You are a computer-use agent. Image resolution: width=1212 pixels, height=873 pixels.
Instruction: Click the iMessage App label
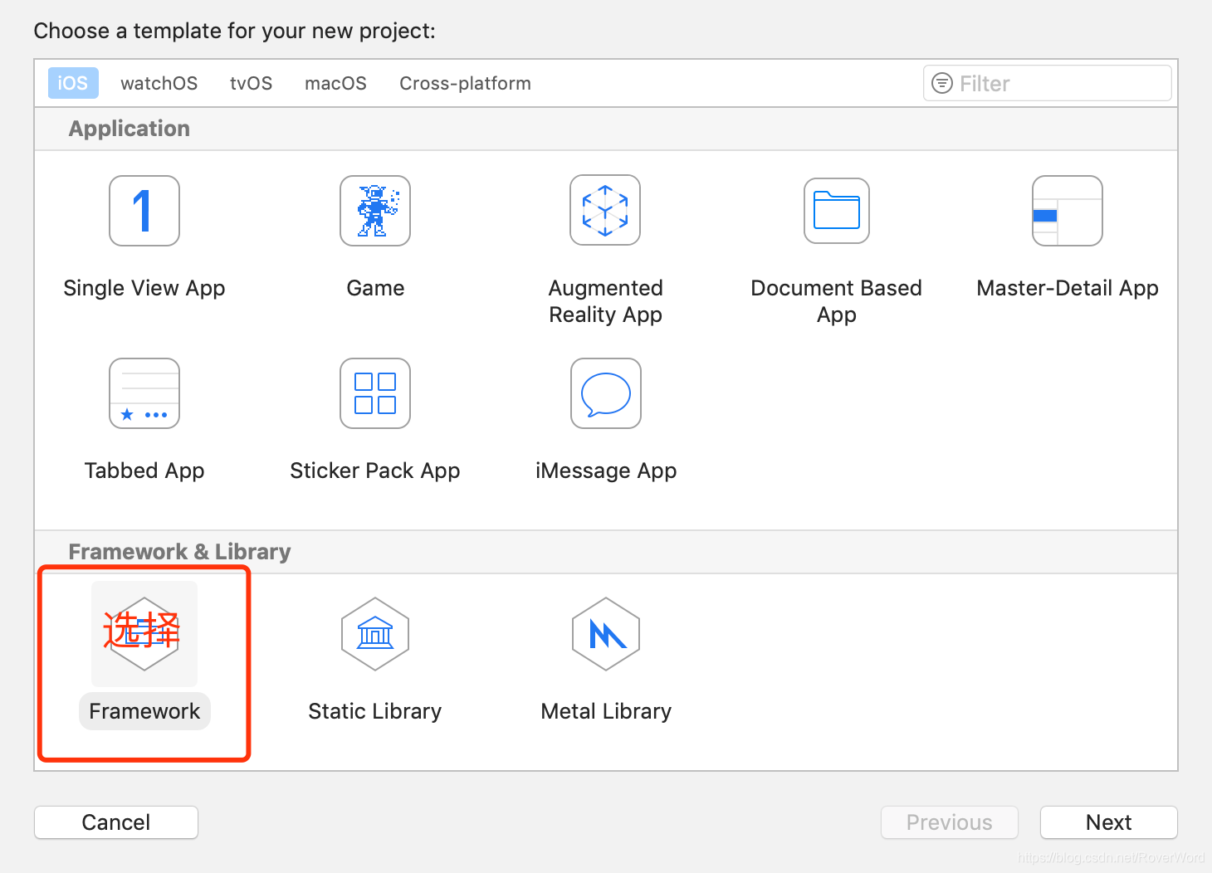coord(606,471)
